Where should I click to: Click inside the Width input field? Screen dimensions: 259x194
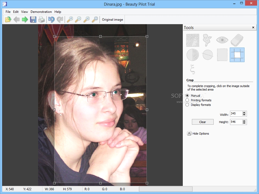point(236,114)
